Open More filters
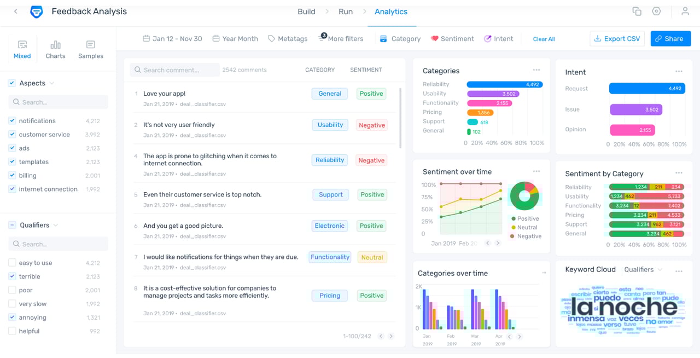 (x=341, y=38)
